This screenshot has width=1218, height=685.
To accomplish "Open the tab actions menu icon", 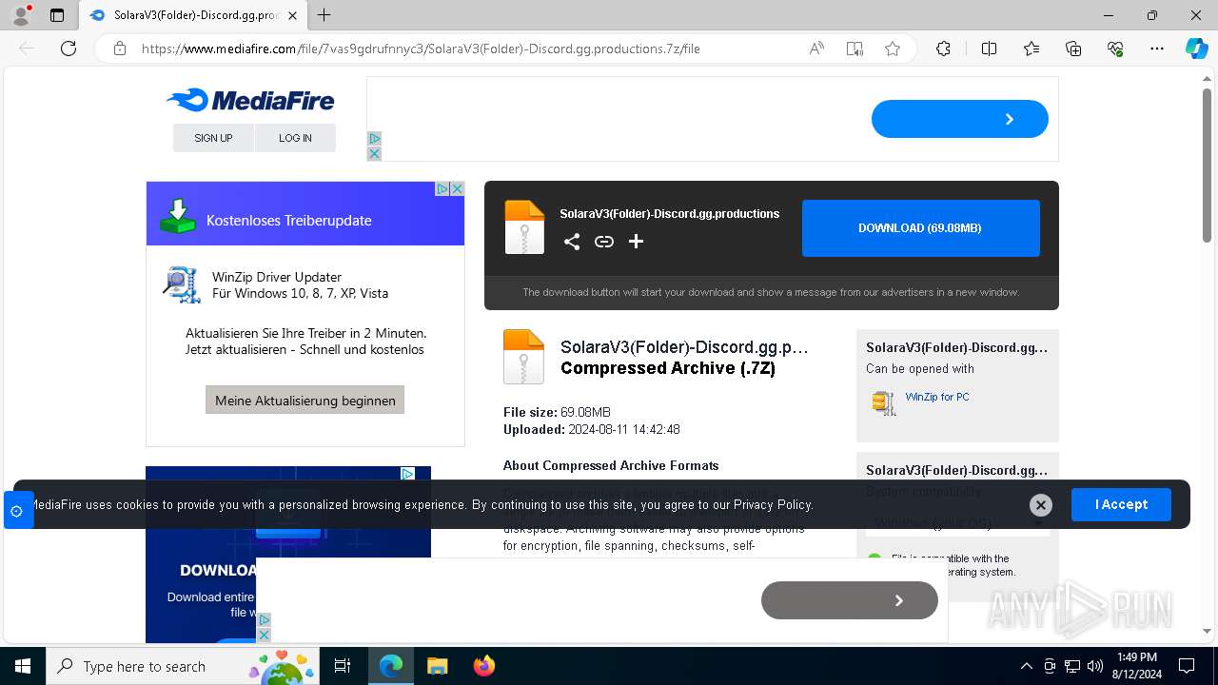I will click(57, 15).
